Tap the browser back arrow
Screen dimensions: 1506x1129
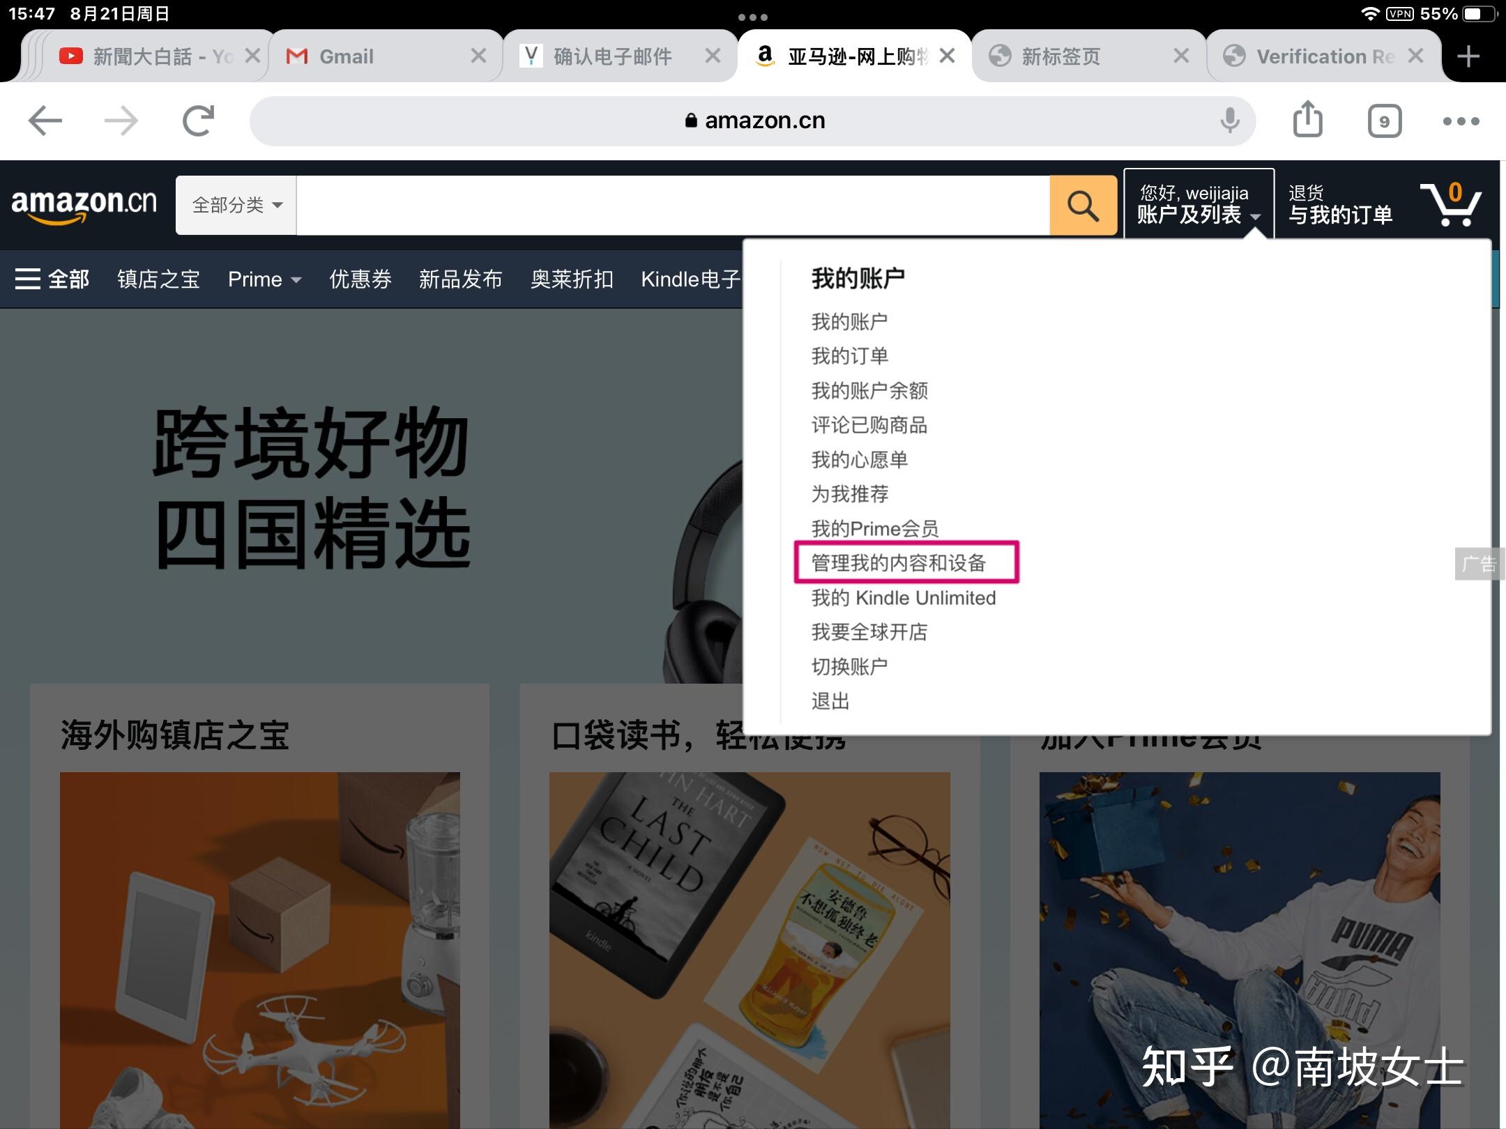coord(45,121)
